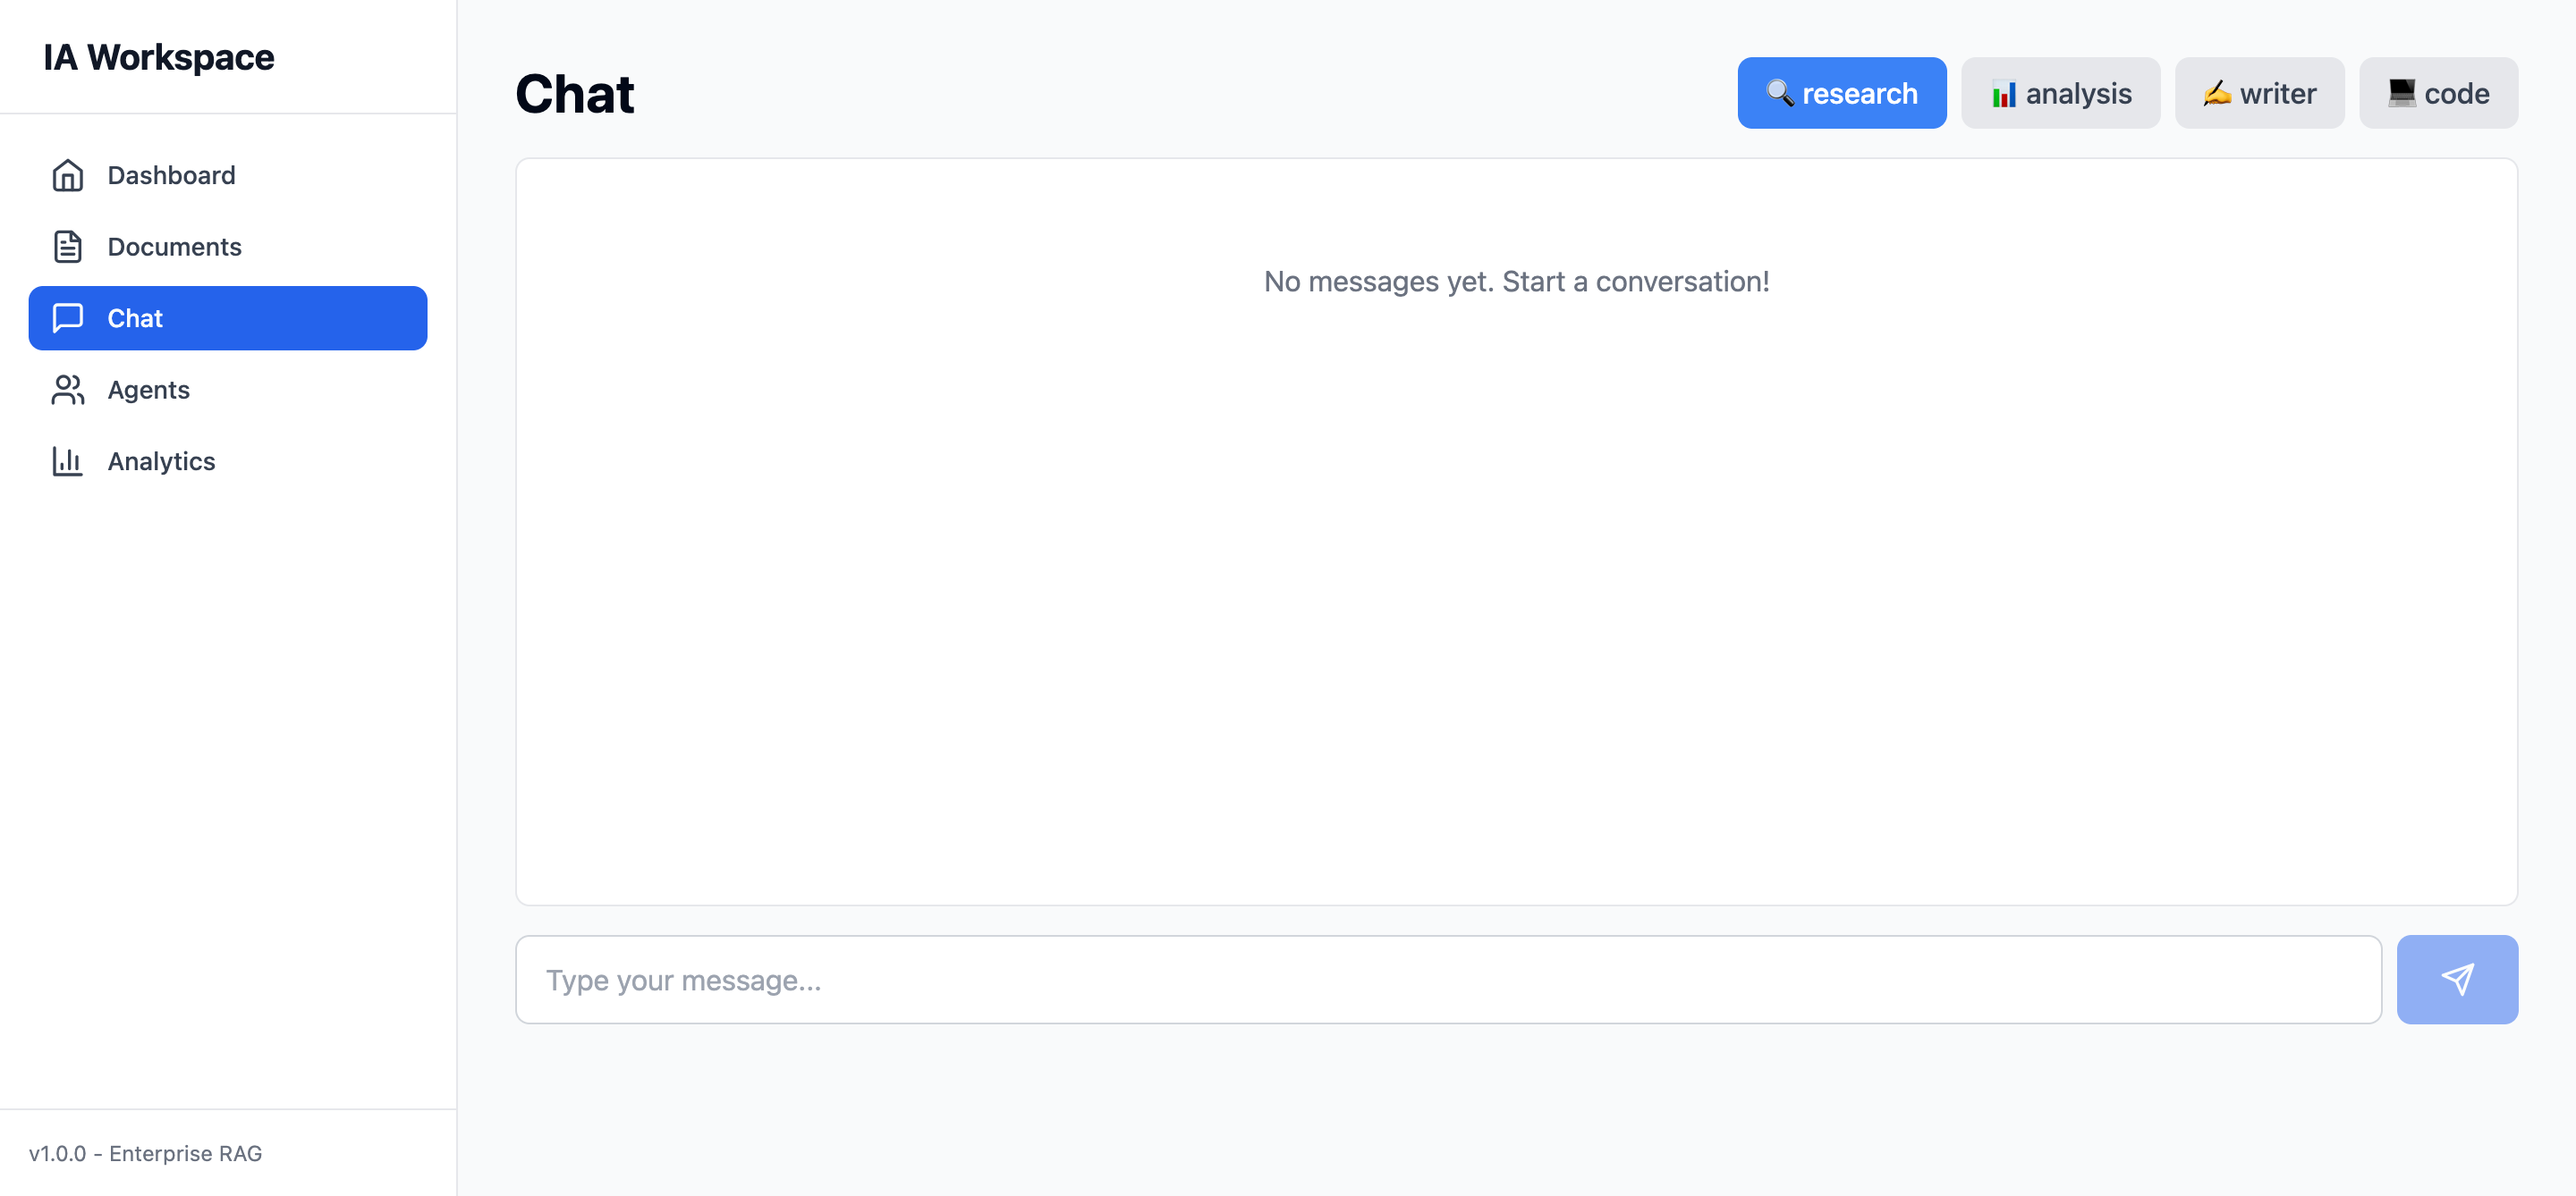Switch to the code agent
This screenshot has width=2576, height=1196.
click(x=2438, y=93)
